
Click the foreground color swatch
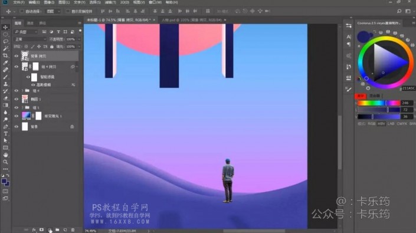[4, 181]
